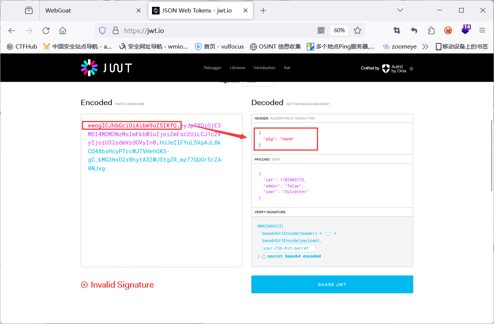
Task: Click the JWT logo in the header
Action: 107,68
